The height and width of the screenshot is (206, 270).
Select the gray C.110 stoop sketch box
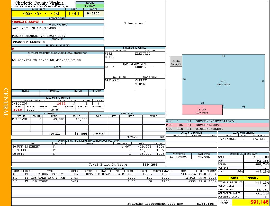[176, 63]
